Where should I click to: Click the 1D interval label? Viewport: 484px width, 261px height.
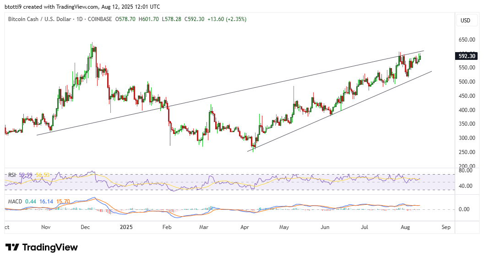[x=79, y=20]
